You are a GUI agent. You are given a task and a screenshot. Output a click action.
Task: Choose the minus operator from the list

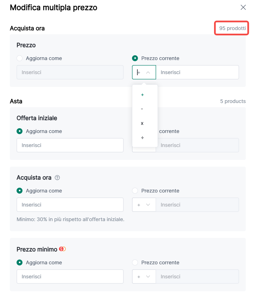(142, 109)
